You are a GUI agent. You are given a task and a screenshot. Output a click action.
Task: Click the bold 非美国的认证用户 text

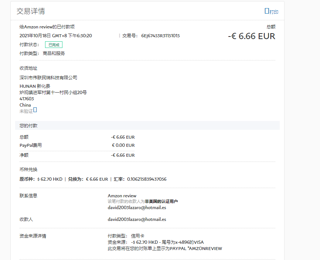click(161, 202)
